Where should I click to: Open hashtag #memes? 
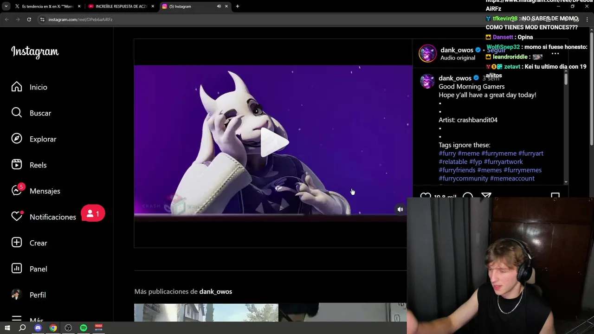(490, 170)
